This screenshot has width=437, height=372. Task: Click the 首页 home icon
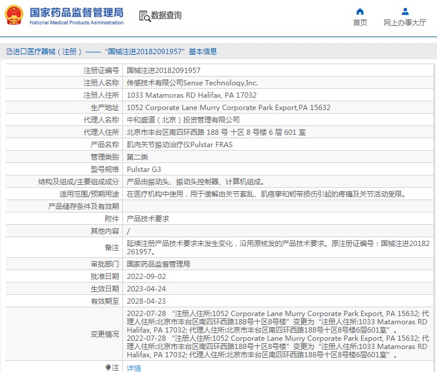click(360, 11)
